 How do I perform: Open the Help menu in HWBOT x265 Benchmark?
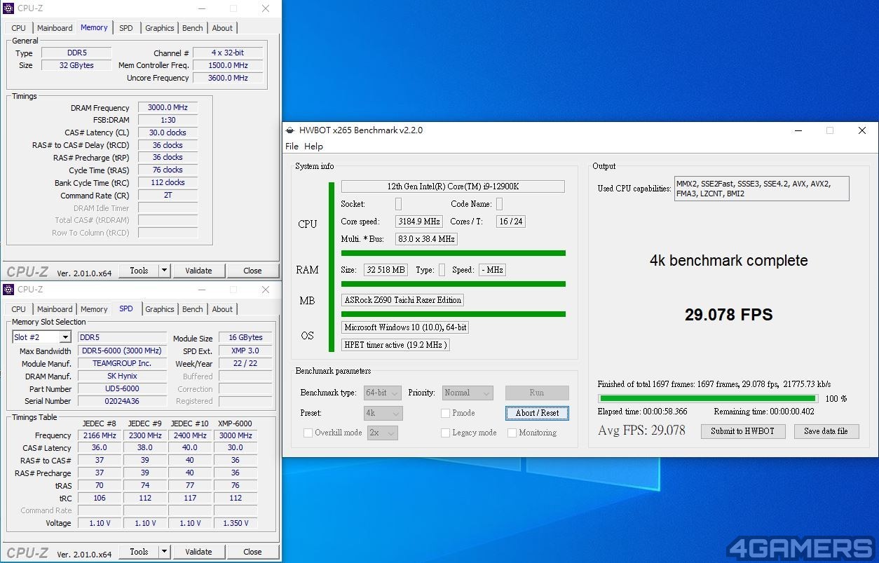(313, 147)
